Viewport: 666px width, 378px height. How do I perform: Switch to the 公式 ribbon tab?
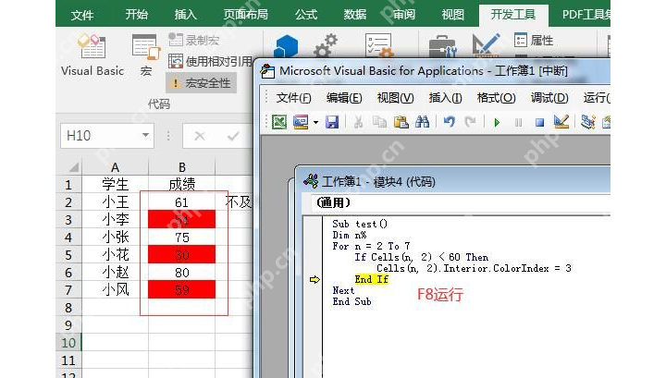coord(306,15)
